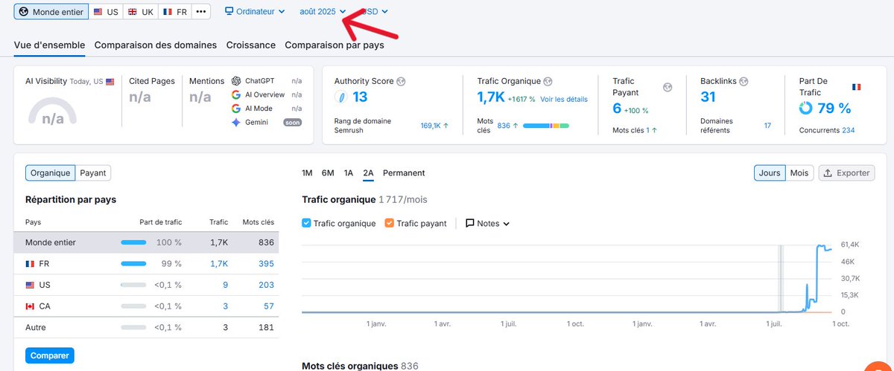Switch the chart to Jours
894x371 pixels.
pos(770,172)
